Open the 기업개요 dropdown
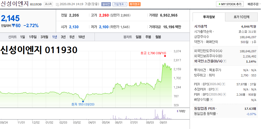Screen dimensions: 261x129 (x=120, y=4)
